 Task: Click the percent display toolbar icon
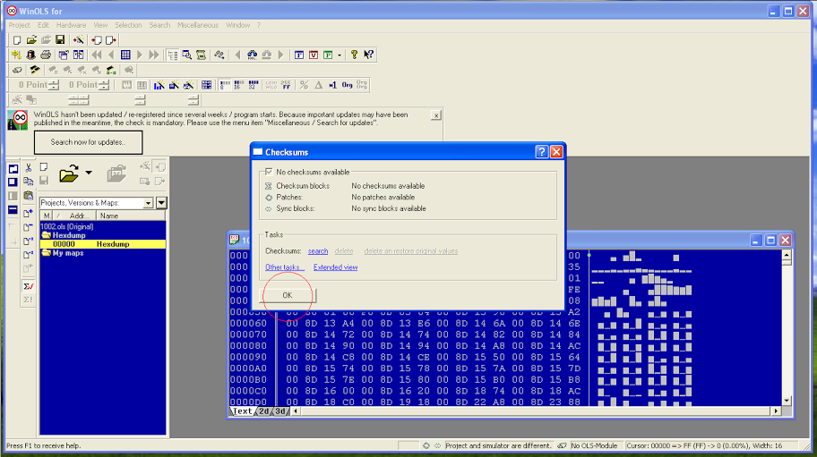(304, 85)
